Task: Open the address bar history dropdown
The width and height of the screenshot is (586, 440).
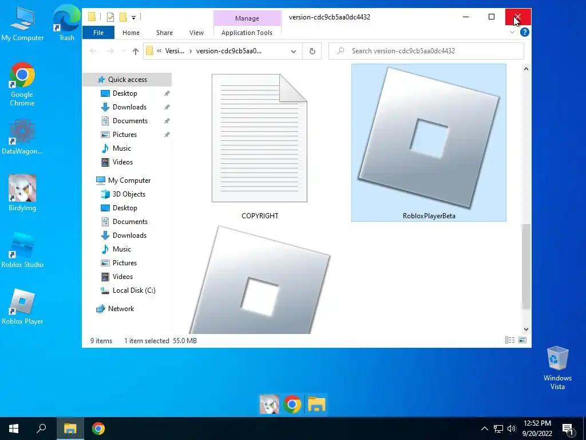Action: (x=294, y=51)
